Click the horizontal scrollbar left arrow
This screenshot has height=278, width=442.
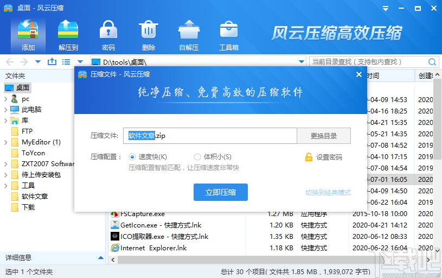(113, 260)
